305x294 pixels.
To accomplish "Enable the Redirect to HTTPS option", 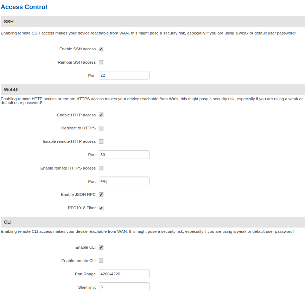I will 101,128.
